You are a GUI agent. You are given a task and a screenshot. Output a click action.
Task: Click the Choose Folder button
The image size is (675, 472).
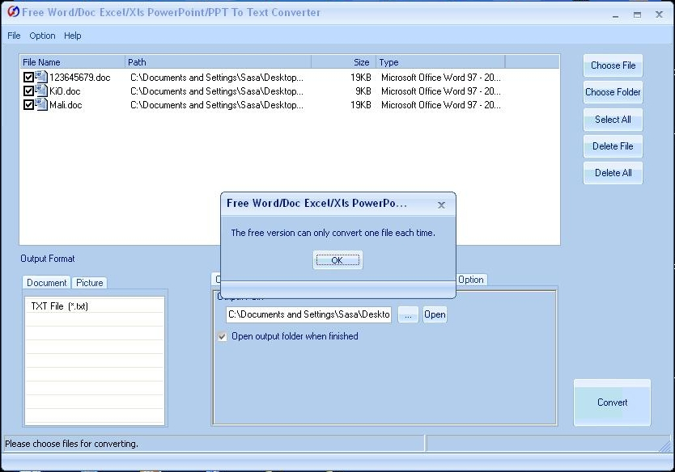(x=613, y=92)
